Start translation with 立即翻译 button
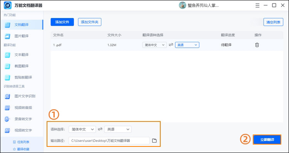This screenshot has width=289, height=153. (x=267, y=140)
